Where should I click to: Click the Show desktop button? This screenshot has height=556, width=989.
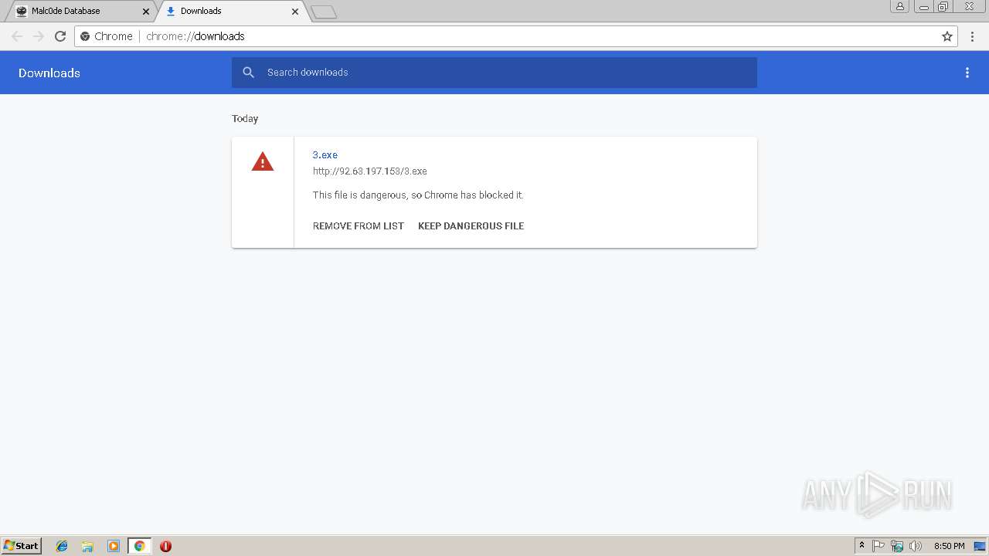click(980, 546)
